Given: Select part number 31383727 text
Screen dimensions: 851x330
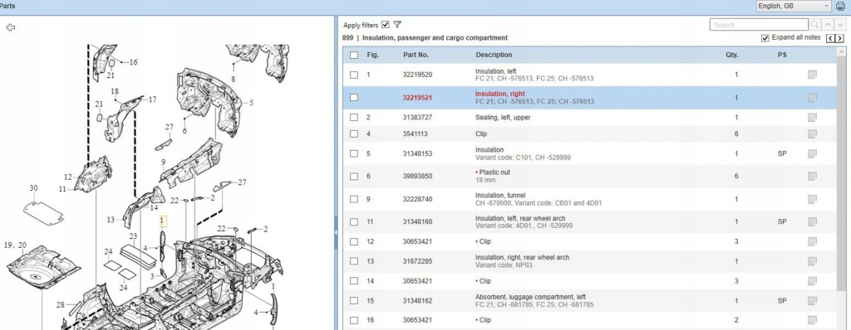Looking at the screenshot, I should [x=417, y=118].
